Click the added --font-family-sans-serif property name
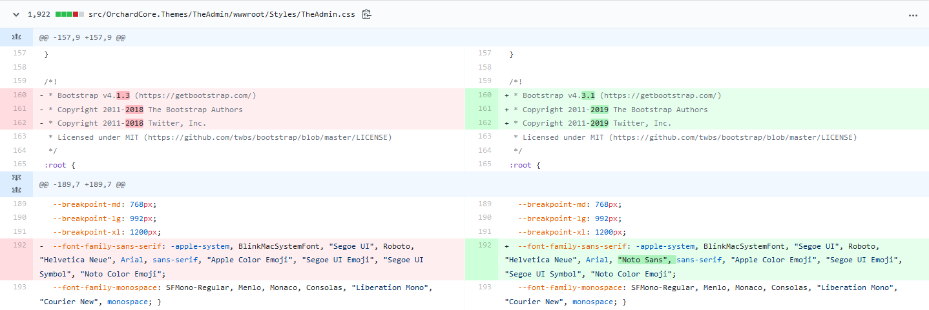This screenshot has width=929, height=310. click(x=572, y=246)
